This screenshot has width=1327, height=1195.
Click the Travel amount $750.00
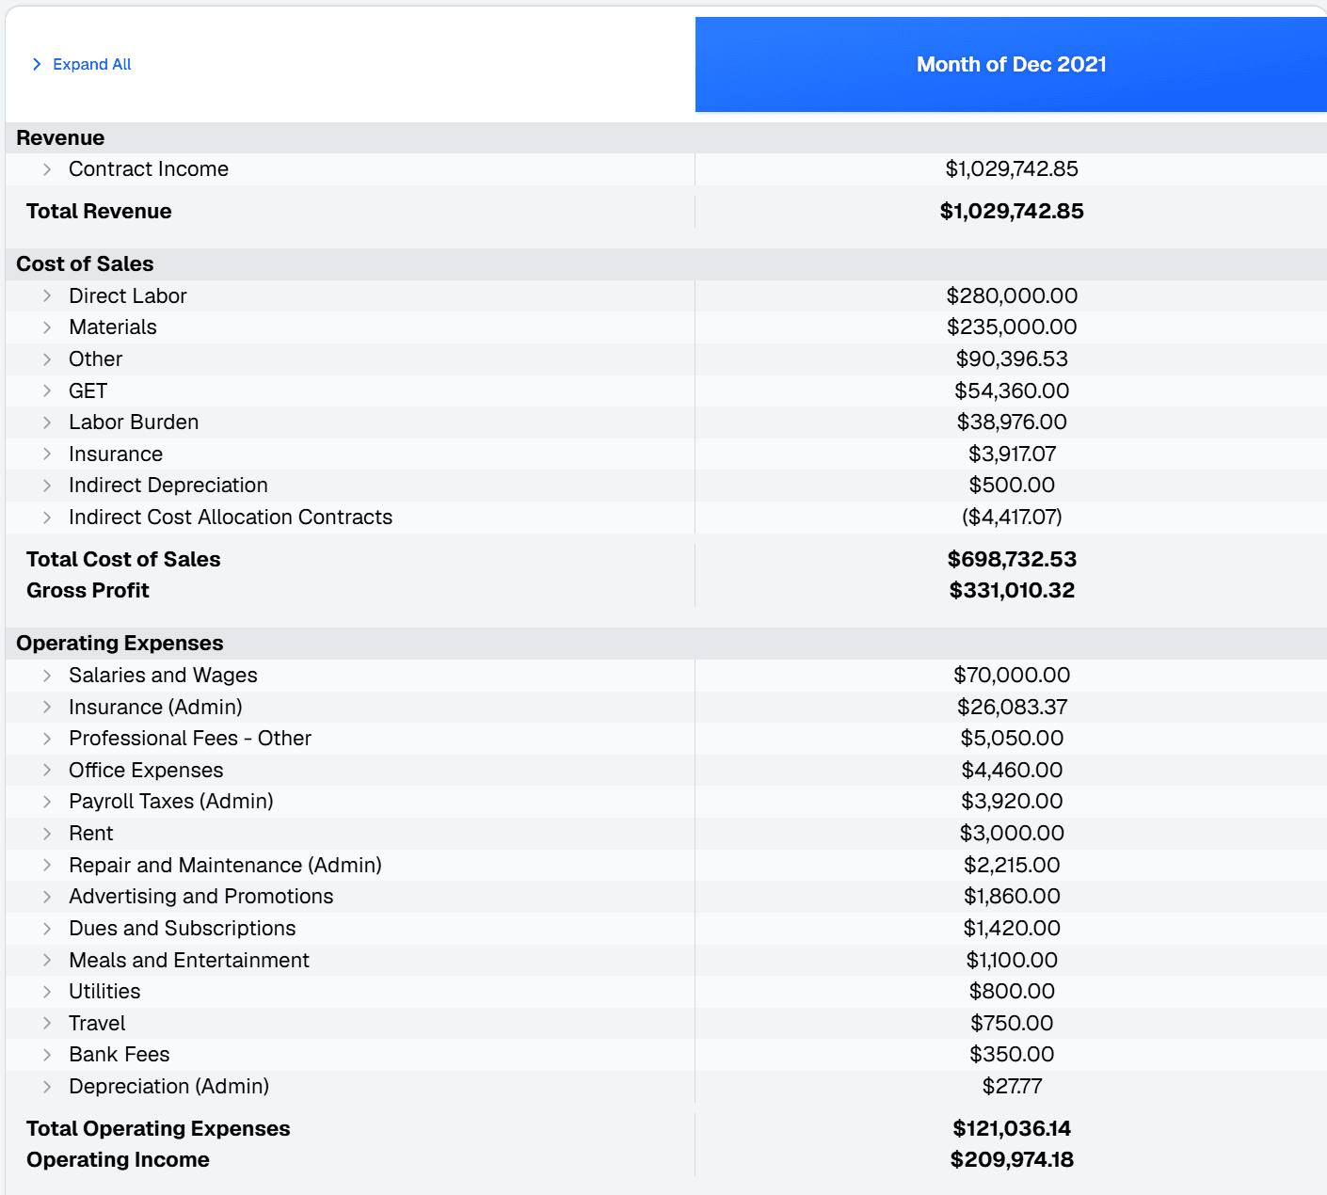coord(1012,1023)
